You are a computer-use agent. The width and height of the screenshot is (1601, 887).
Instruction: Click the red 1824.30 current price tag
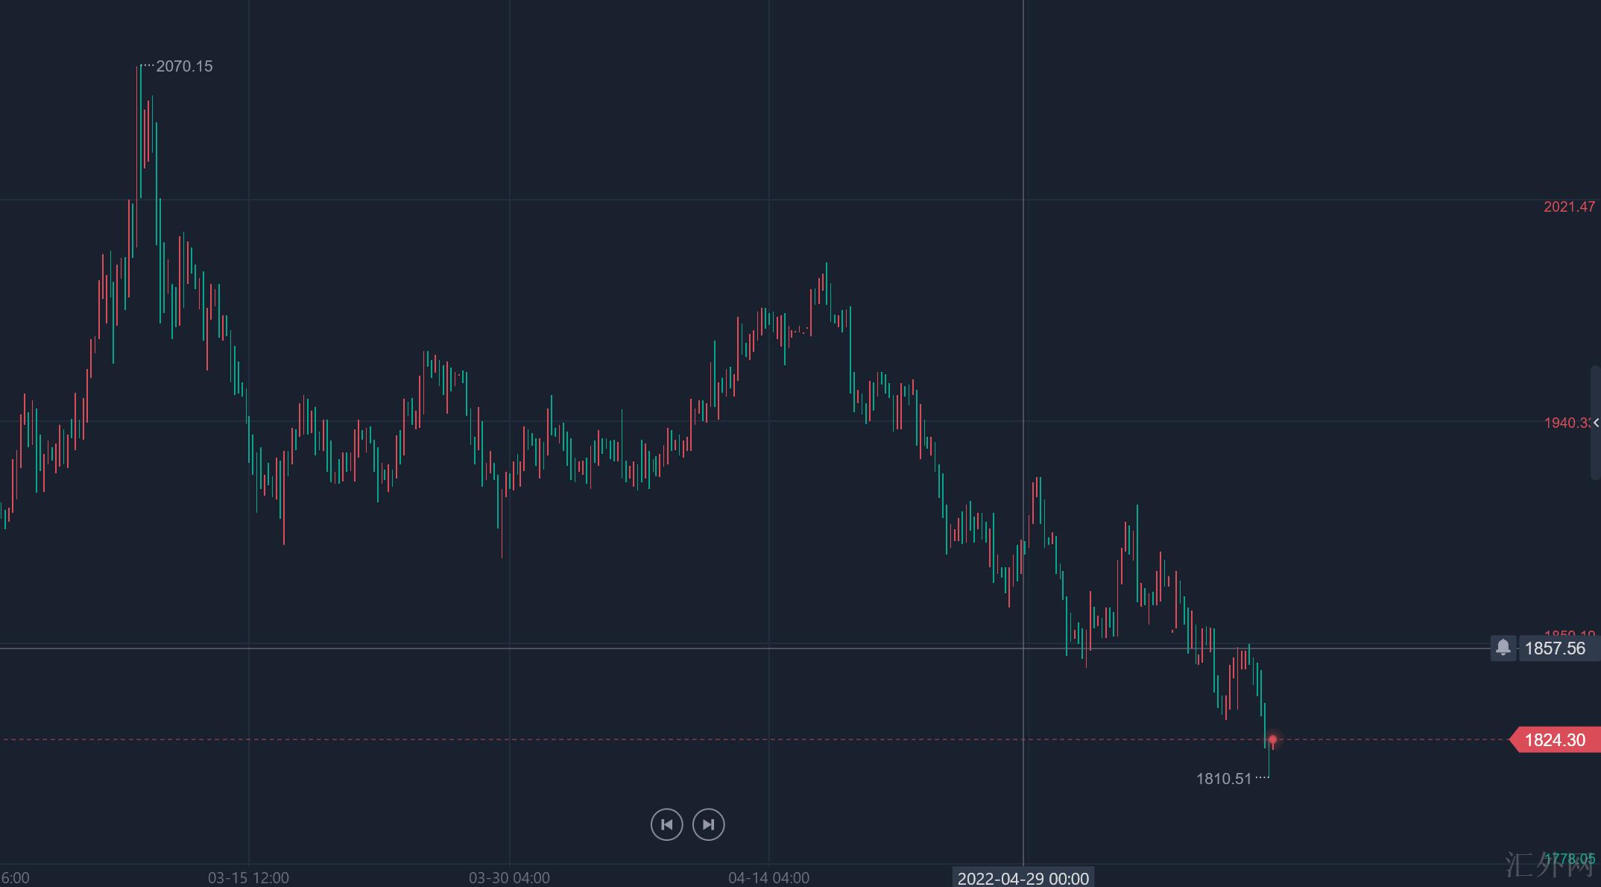pyautogui.click(x=1555, y=740)
